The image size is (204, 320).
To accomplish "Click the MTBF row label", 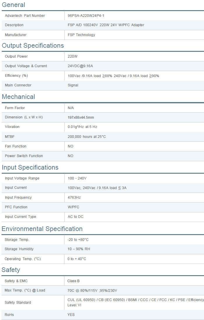I will tap(10, 137).
